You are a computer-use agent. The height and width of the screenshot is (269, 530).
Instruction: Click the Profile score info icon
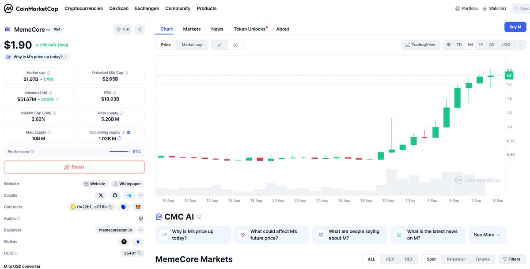coord(32,152)
